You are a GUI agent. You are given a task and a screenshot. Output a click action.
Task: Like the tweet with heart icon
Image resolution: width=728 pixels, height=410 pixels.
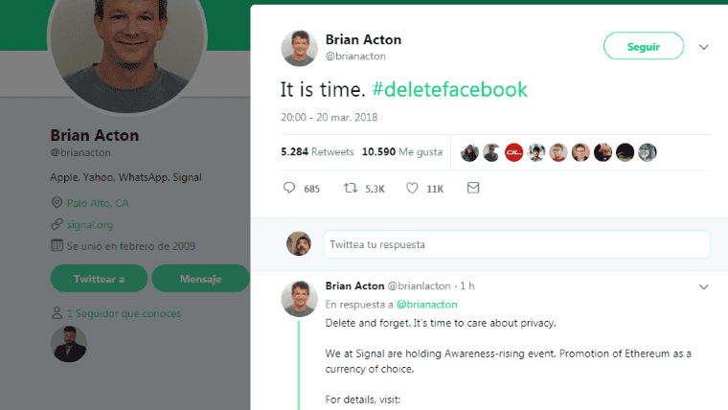pos(412,189)
